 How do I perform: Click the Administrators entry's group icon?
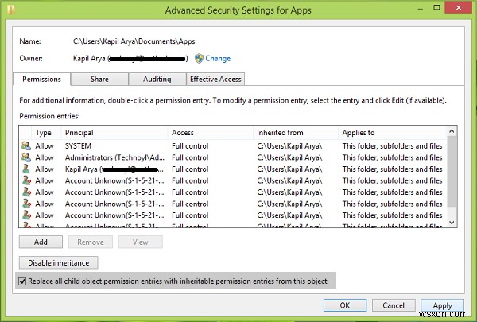pyautogui.click(x=26, y=157)
